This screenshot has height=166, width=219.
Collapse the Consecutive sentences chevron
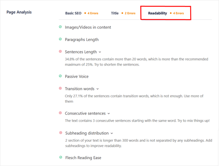pyautogui.click(x=109, y=113)
